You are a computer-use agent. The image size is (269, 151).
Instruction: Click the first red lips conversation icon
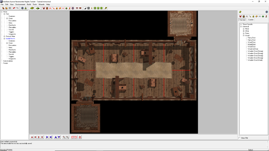pyautogui.click(x=77, y=8)
